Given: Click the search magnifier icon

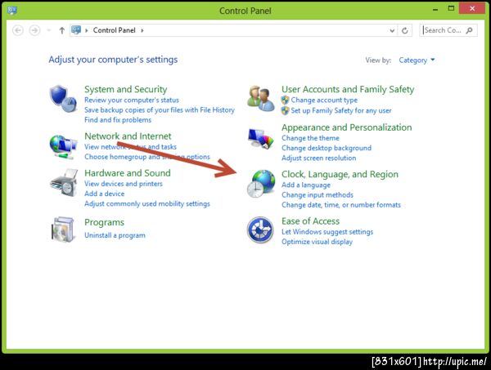Looking at the screenshot, I should click(x=469, y=30).
